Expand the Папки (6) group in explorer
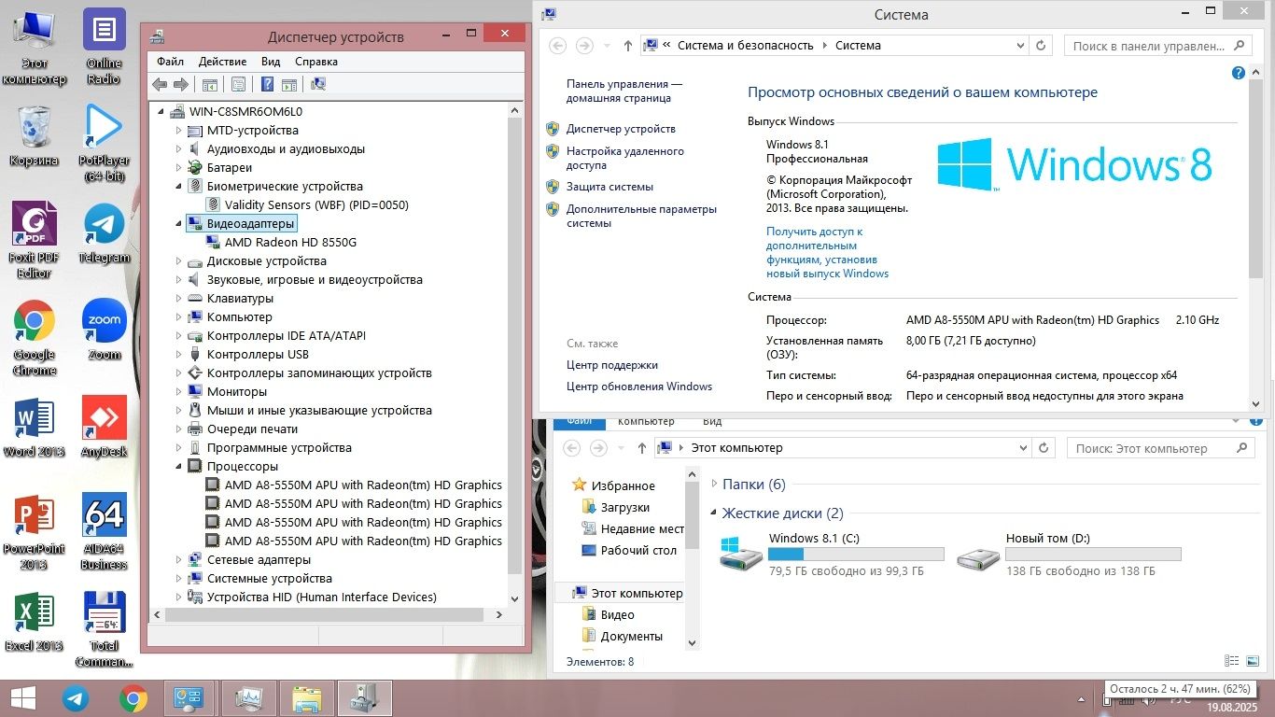Viewport: 1275px width, 717px height. pos(714,484)
